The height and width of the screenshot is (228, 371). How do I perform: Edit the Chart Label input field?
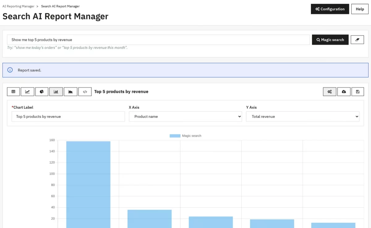pyautogui.click(x=68, y=117)
